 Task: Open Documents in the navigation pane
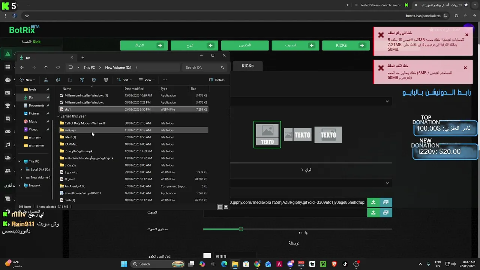[36, 105]
